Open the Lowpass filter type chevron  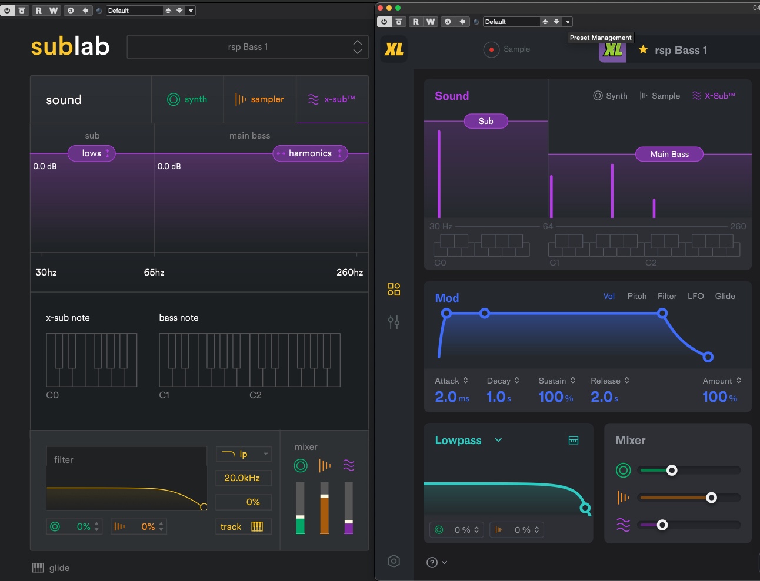(x=498, y=440)
